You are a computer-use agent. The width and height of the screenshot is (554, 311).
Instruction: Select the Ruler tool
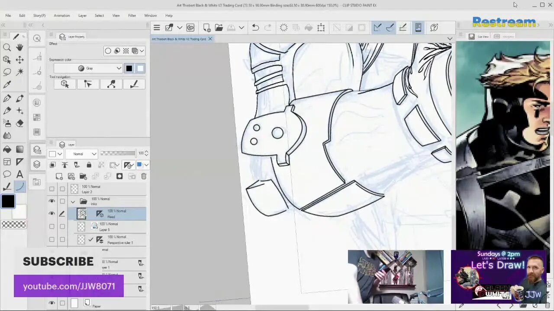(x=20, y=162)
